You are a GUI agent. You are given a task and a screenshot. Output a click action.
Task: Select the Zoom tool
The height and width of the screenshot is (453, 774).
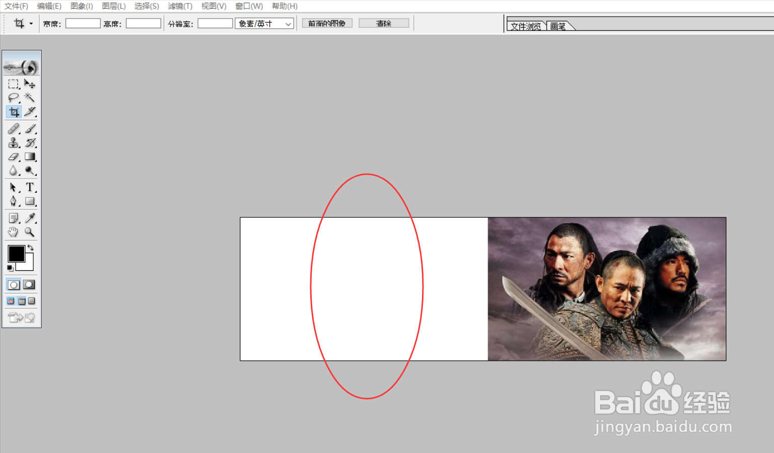coord(30,232)
